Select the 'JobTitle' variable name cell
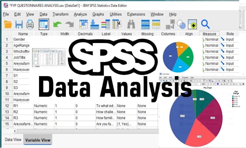 21,57
